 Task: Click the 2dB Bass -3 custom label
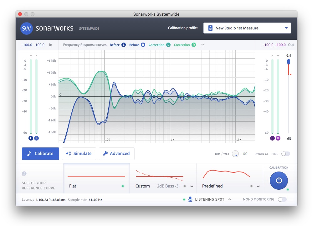(x=168, y=186)
